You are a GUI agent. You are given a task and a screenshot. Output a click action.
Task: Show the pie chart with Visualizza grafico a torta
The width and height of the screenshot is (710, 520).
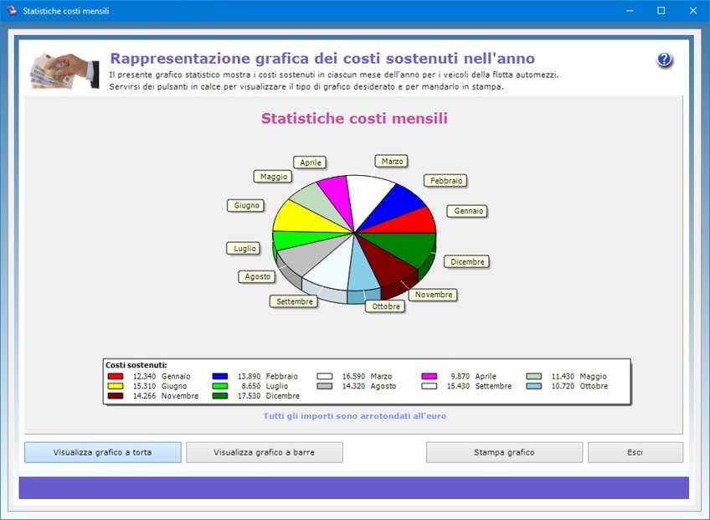(103, 452)
